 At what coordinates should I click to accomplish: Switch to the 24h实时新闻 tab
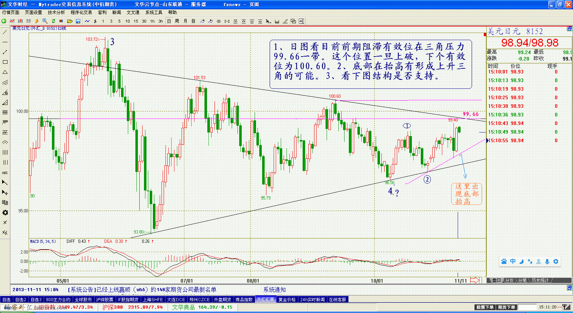pos(312,299)
